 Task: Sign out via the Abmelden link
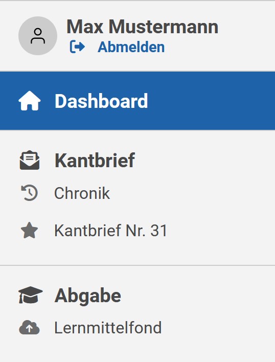pyautogui.click(x=117, y=47)
